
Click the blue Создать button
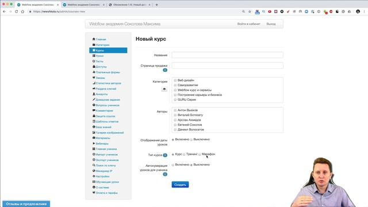[180, 185]
